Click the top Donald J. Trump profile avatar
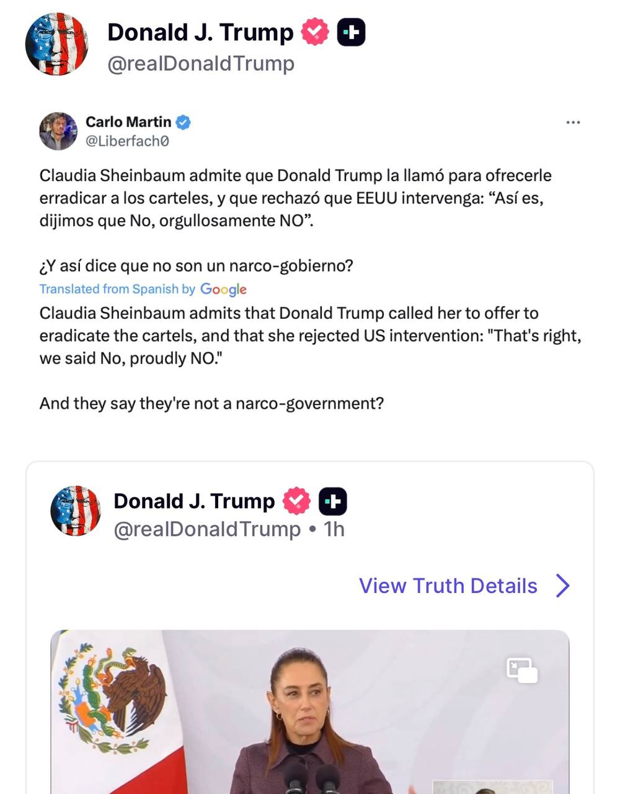Screen dimensions: 620x794 pos(56,45)
